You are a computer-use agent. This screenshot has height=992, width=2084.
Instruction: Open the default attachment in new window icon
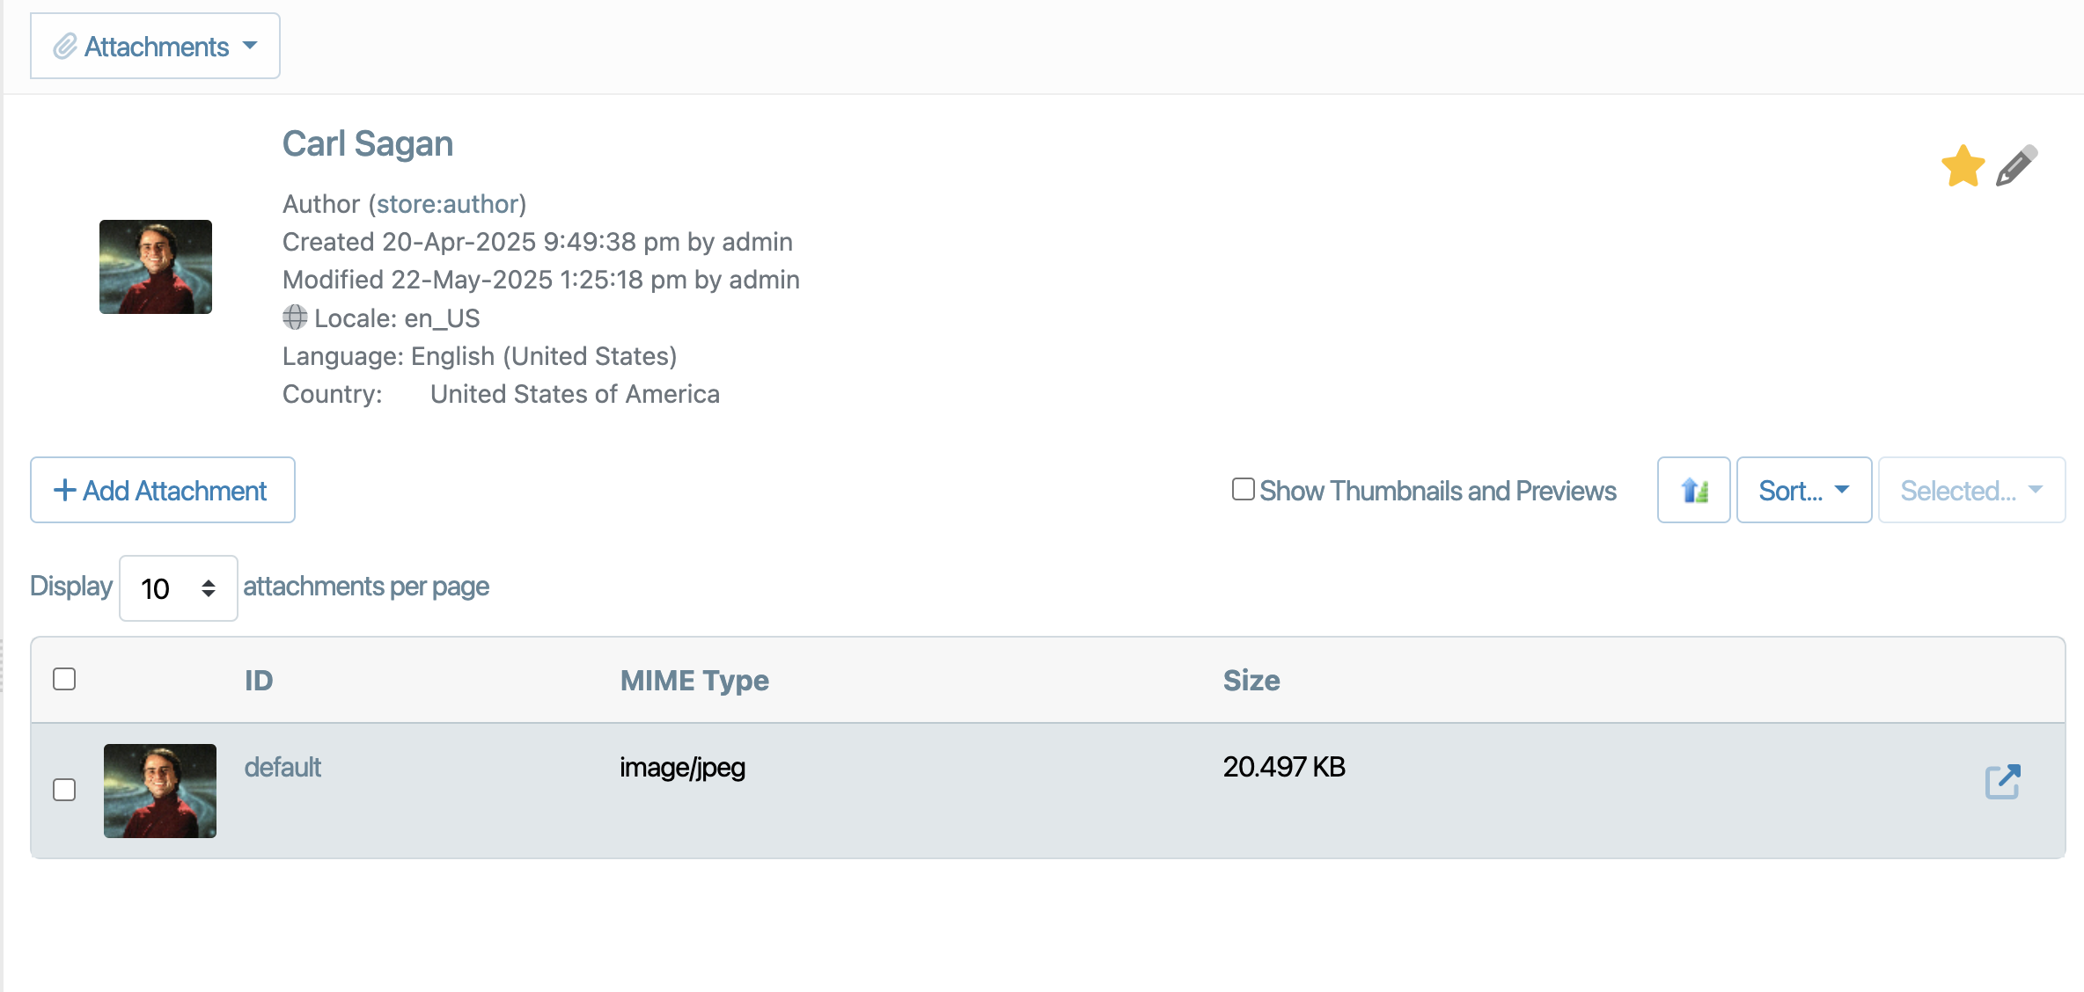click(x=2003, y=782)
